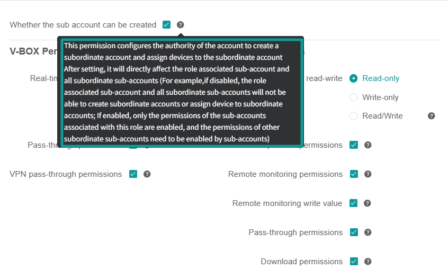
Task: Open help for VPN pass-through permissions
Action: [147, 174]
